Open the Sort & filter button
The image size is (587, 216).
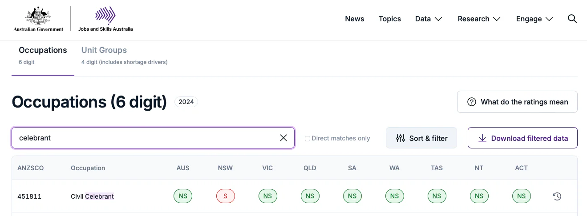[x=421, y=138]
